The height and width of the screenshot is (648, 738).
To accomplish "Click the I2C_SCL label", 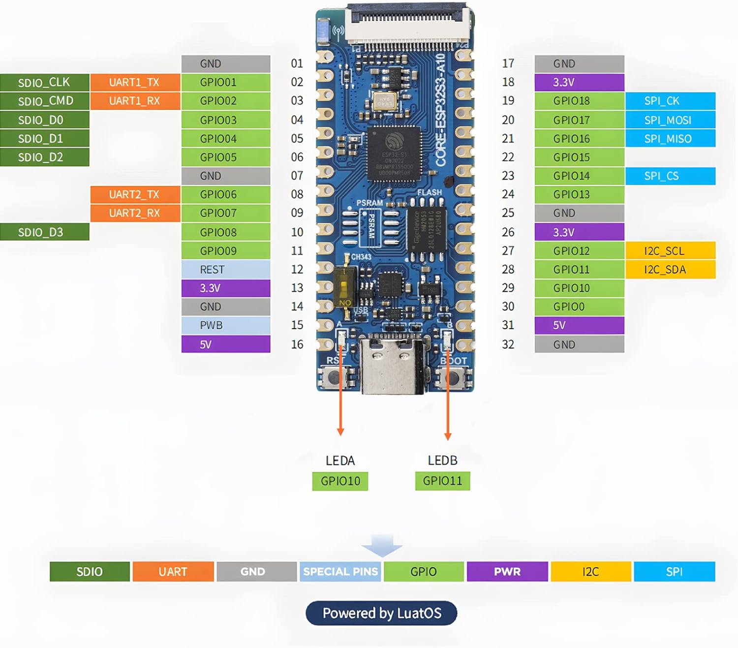I will (x=671, y=250).
